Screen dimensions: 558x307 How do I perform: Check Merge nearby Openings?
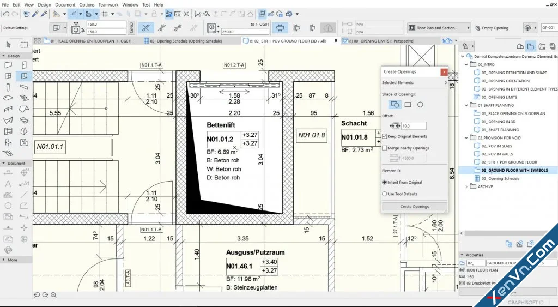[385, 148]
